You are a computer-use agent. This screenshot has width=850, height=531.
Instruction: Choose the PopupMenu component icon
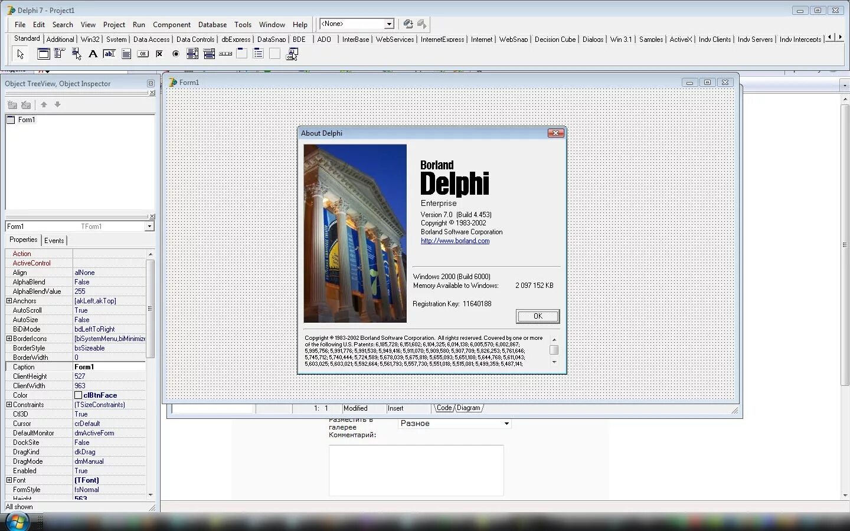pos(76,54)
